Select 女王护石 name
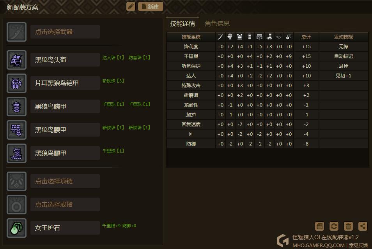Image resolution: width=372 pixels, height=249 pixels. click(x=65, y=228)
